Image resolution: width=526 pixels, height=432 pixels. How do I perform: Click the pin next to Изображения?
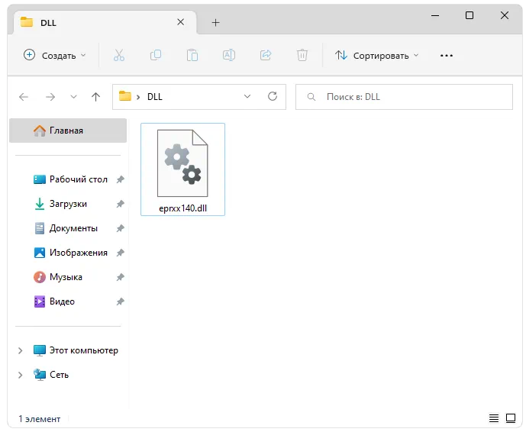tap(120, 253)
